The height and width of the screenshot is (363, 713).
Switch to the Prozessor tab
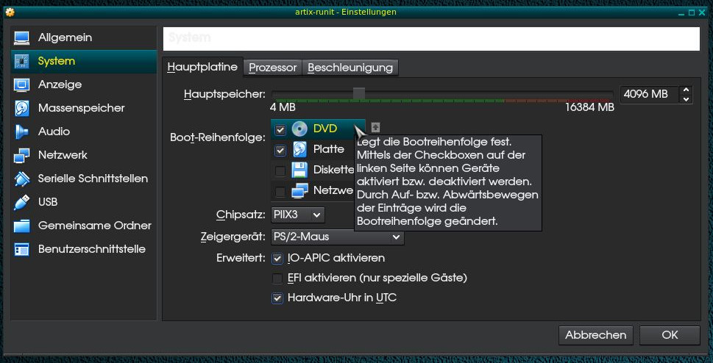pyautogui.click(x=272, y=68)
